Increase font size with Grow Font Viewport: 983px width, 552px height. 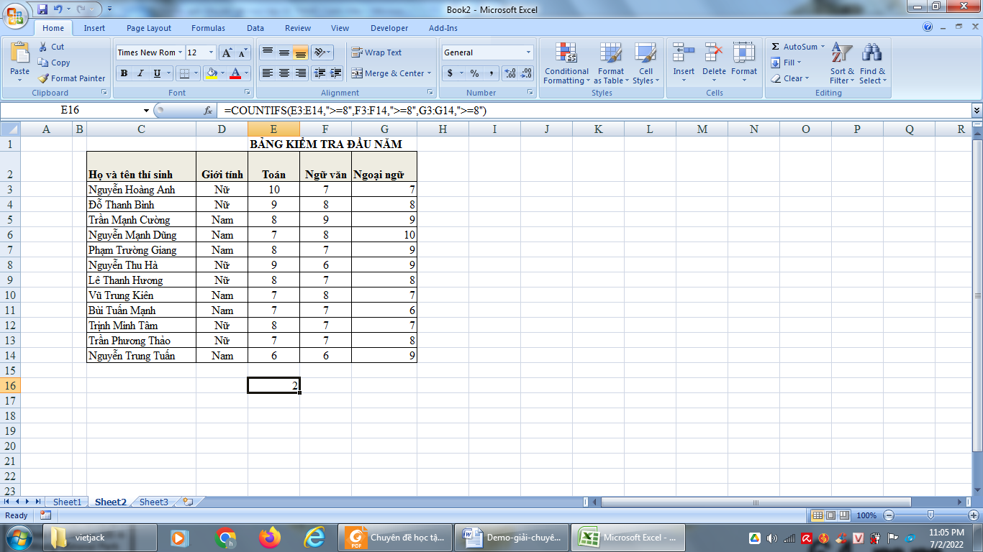[x=226, y=52]
